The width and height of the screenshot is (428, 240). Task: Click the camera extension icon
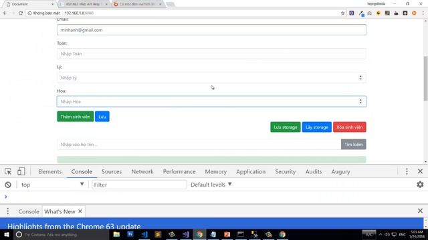[x=369, y=13]
